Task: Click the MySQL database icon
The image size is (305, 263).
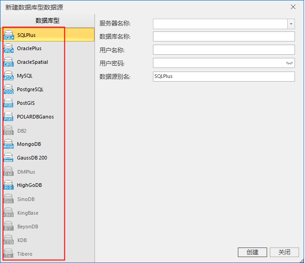Action: coord(9,76)
